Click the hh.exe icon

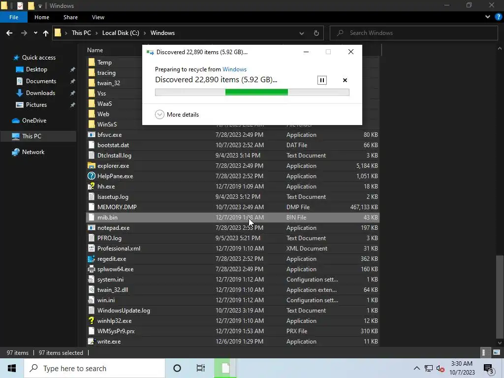pos(91,187)
